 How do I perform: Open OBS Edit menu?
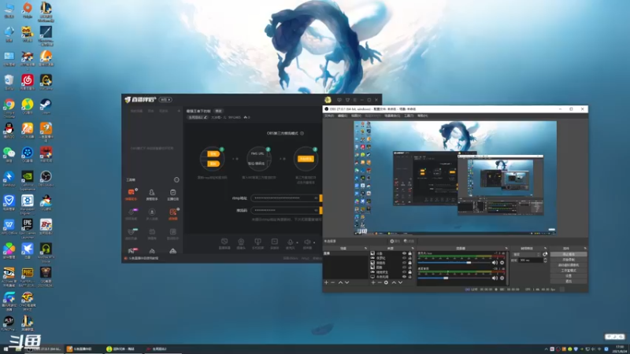pyautogui.click(x=343, y=116)
